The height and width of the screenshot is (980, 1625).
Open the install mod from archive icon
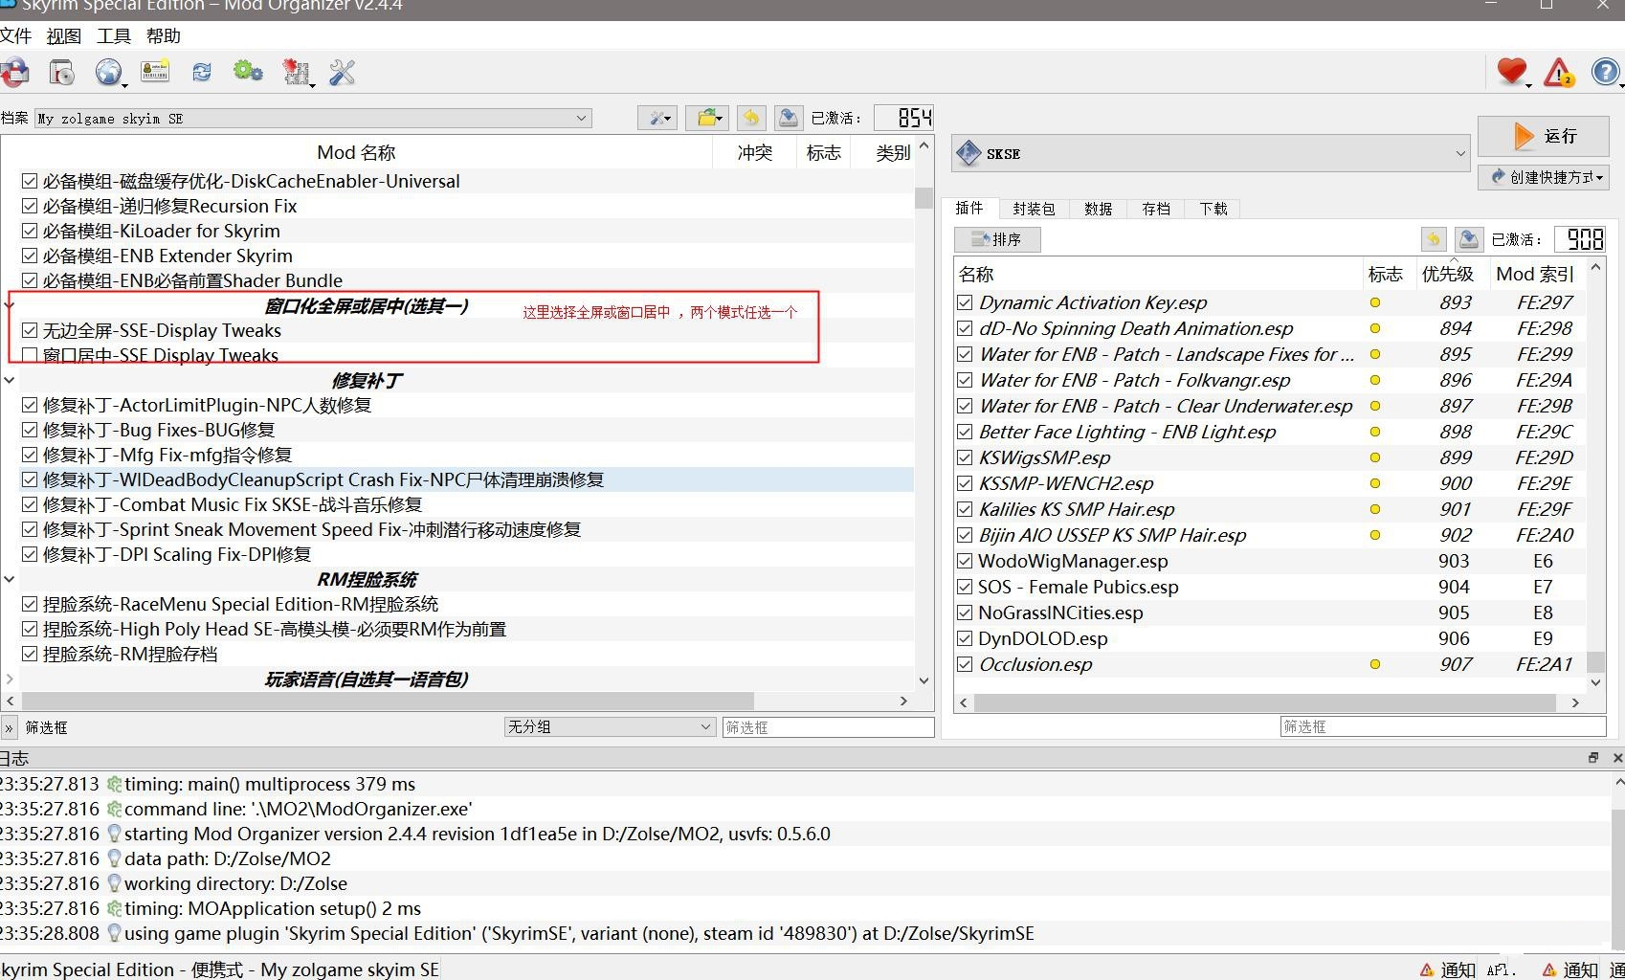[x=15, y=72]
